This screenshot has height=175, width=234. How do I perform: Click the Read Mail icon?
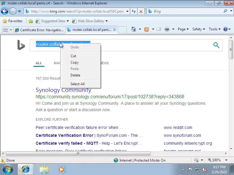pyautogui.click(x=159, y=29)
